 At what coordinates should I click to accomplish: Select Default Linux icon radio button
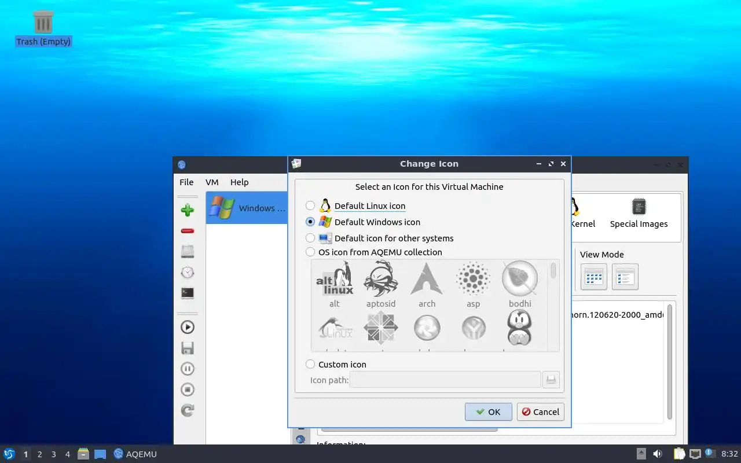[x=310, y=205]
